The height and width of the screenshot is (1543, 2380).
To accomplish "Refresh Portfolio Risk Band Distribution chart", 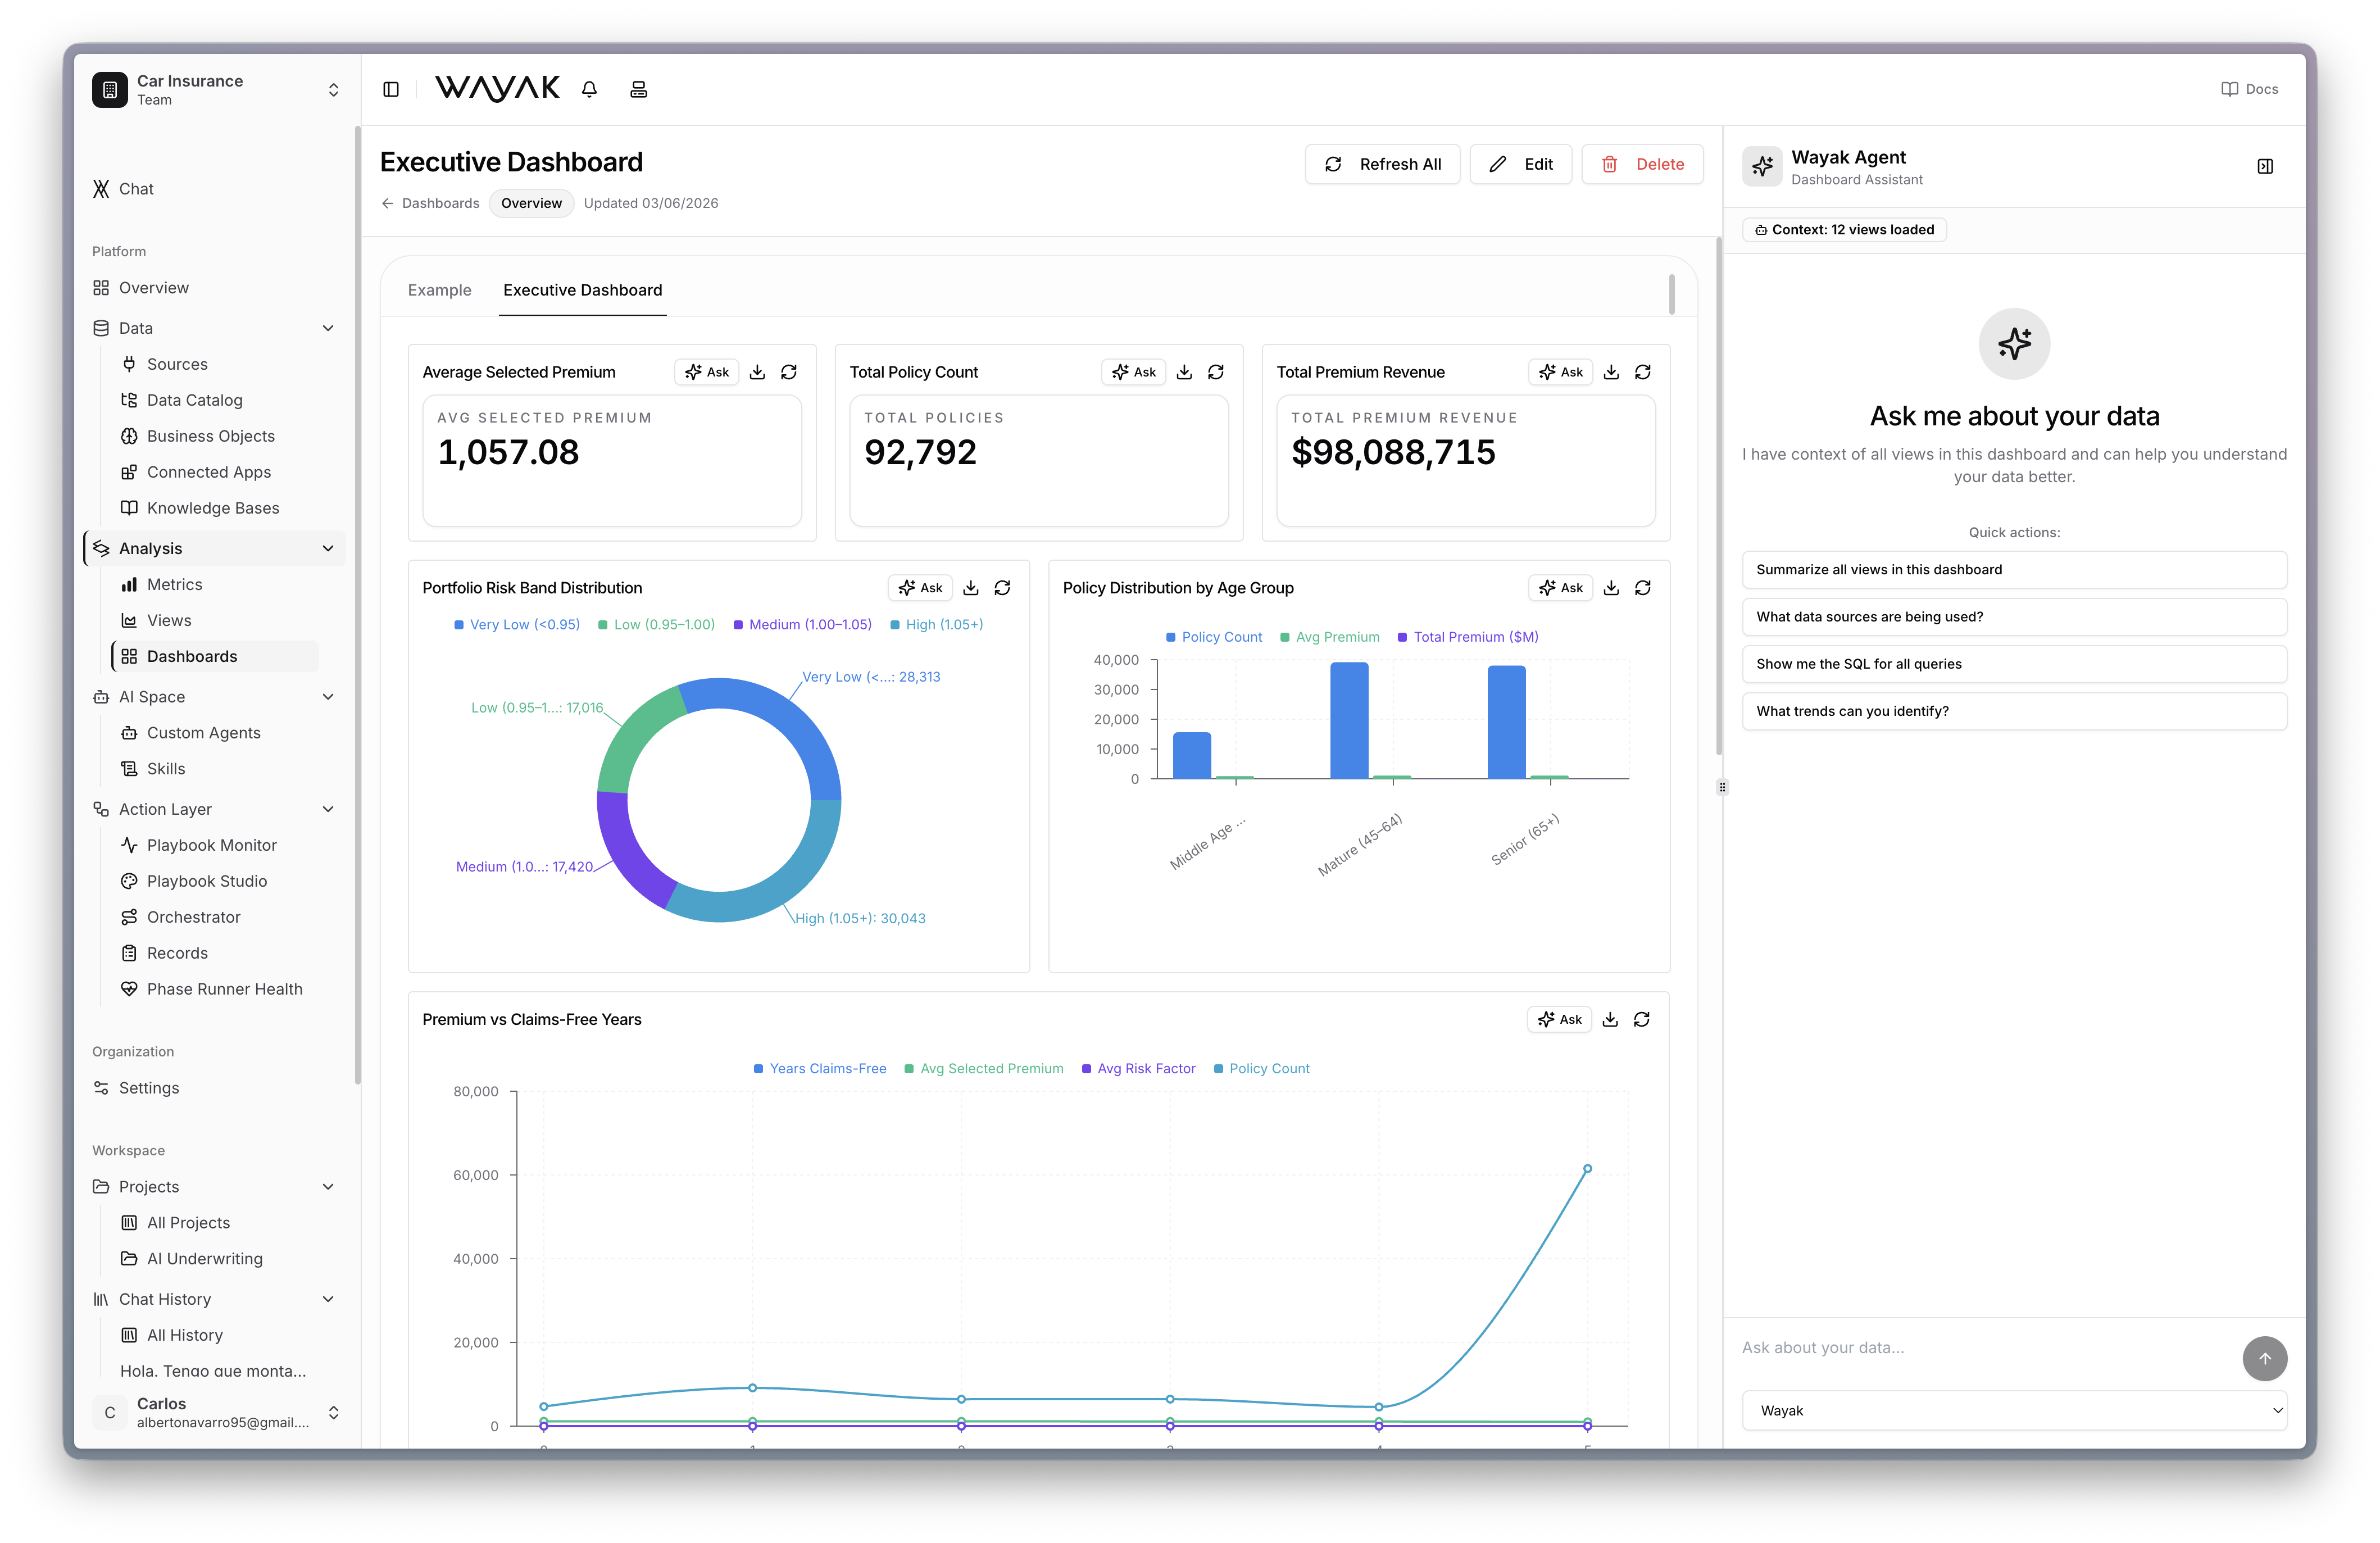I will (1003, 588).
